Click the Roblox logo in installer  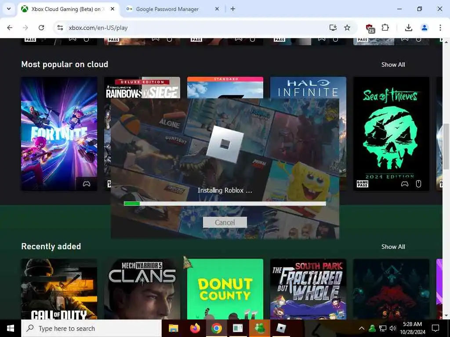(225, 144)
